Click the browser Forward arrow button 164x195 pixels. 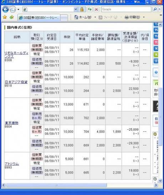(13, 9)
